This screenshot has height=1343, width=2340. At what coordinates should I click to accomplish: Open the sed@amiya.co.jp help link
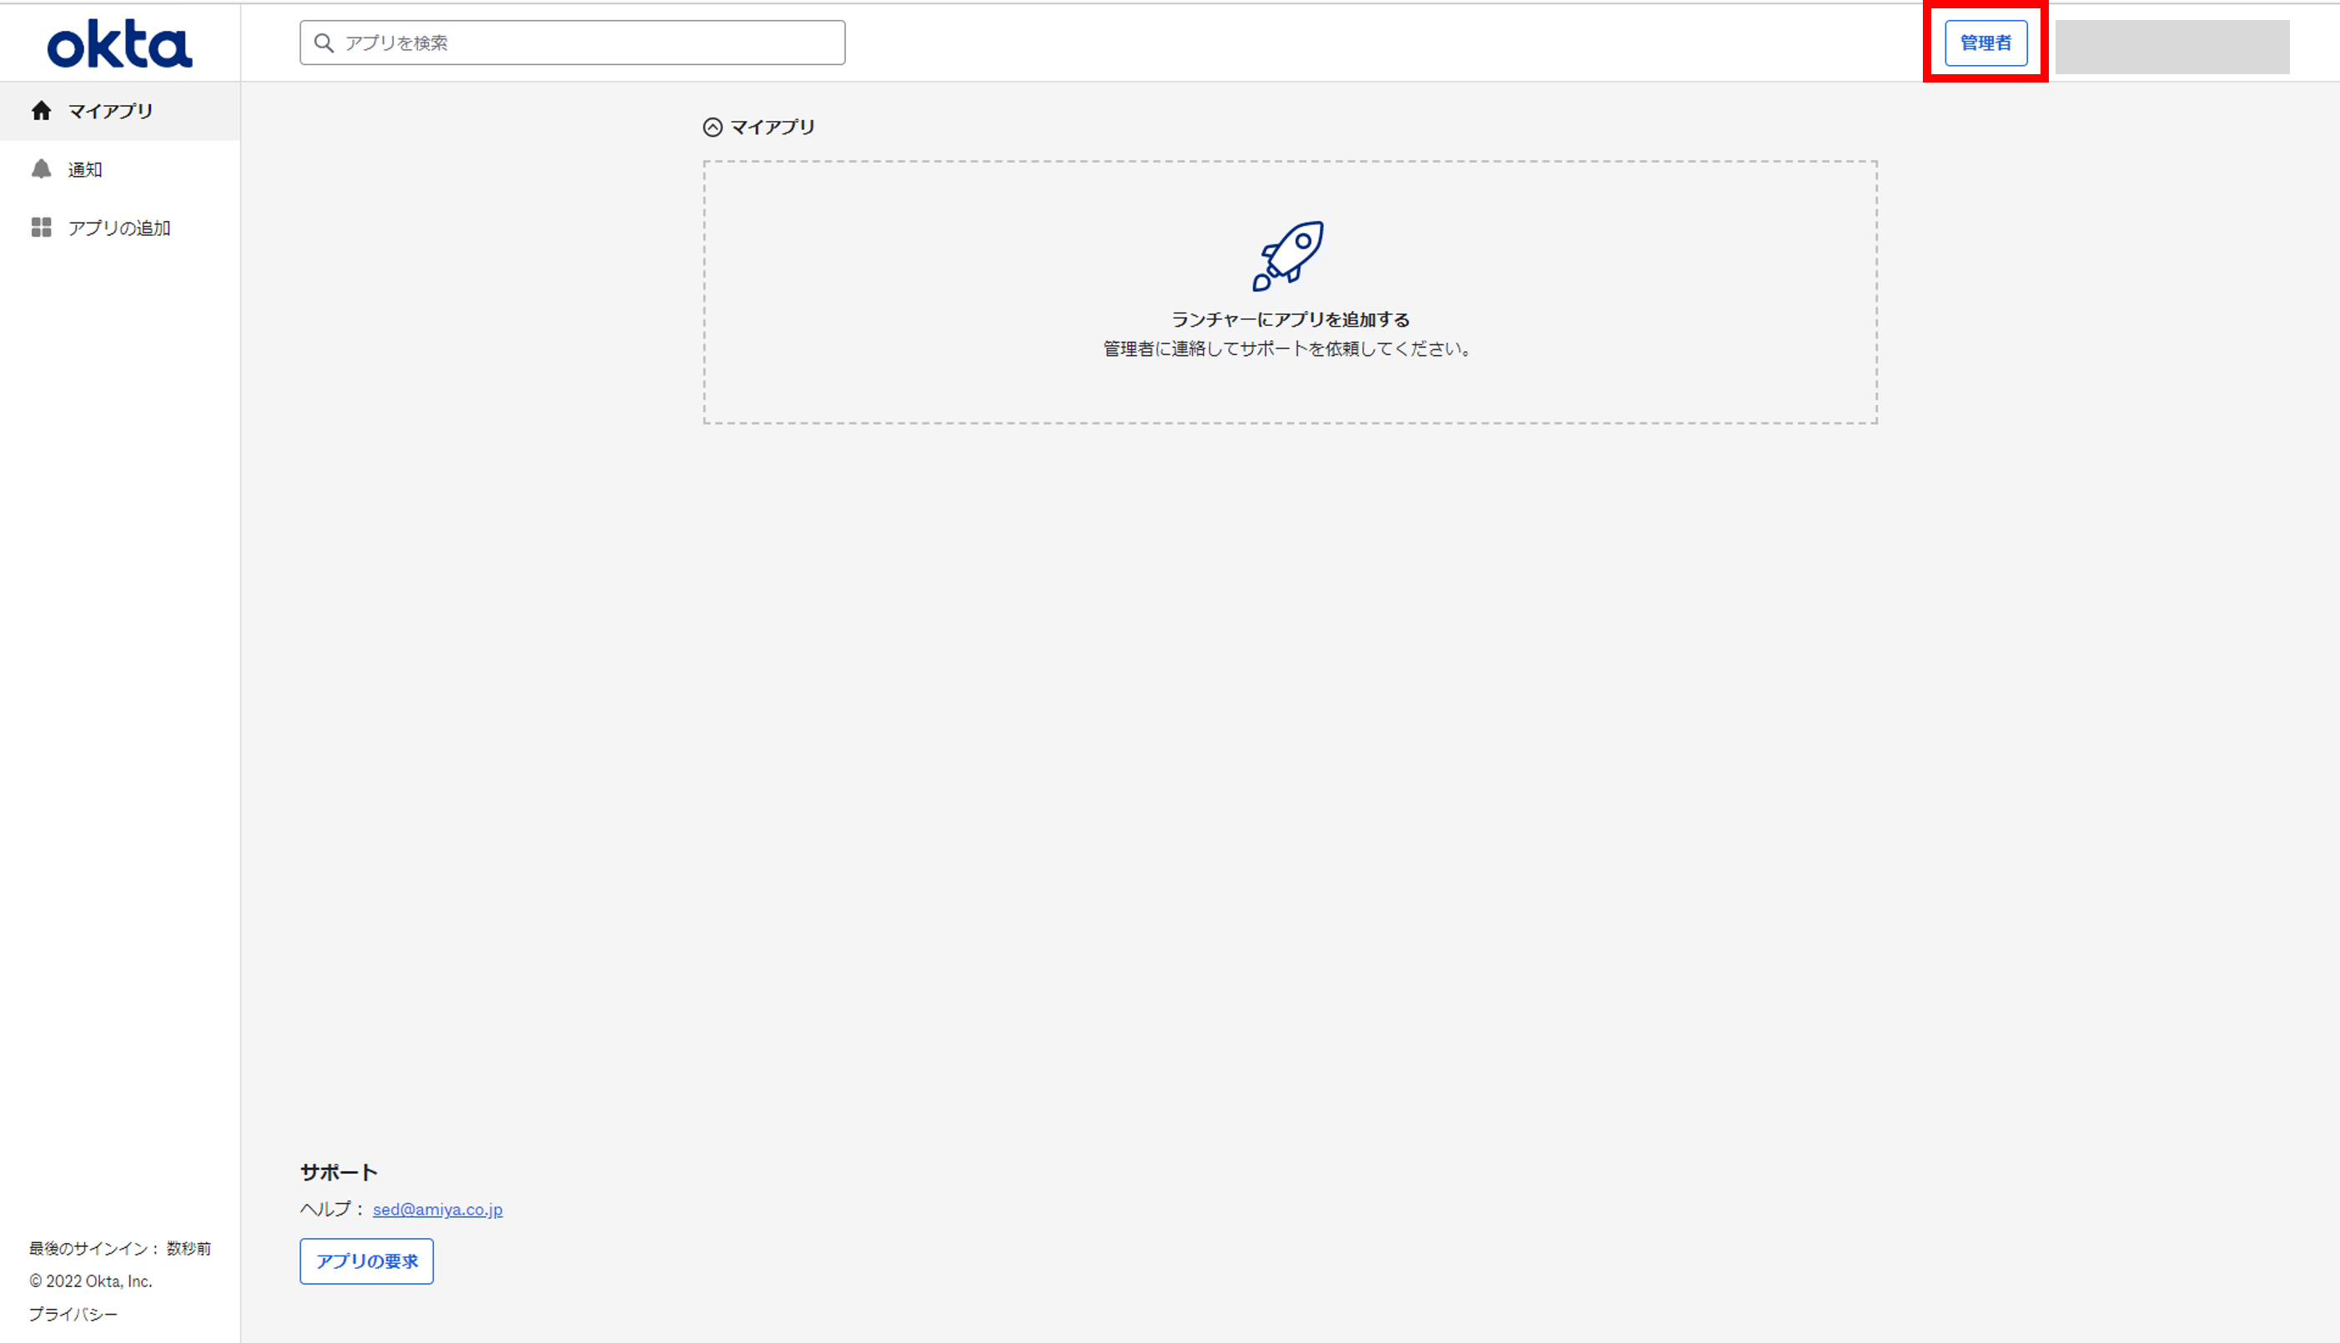437,1208
